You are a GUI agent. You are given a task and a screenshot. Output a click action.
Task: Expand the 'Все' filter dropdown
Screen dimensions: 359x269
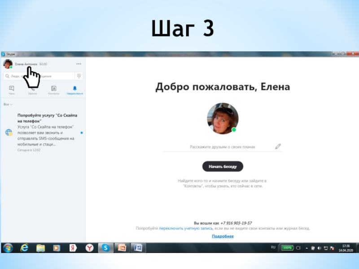click(x=8, y=104)
